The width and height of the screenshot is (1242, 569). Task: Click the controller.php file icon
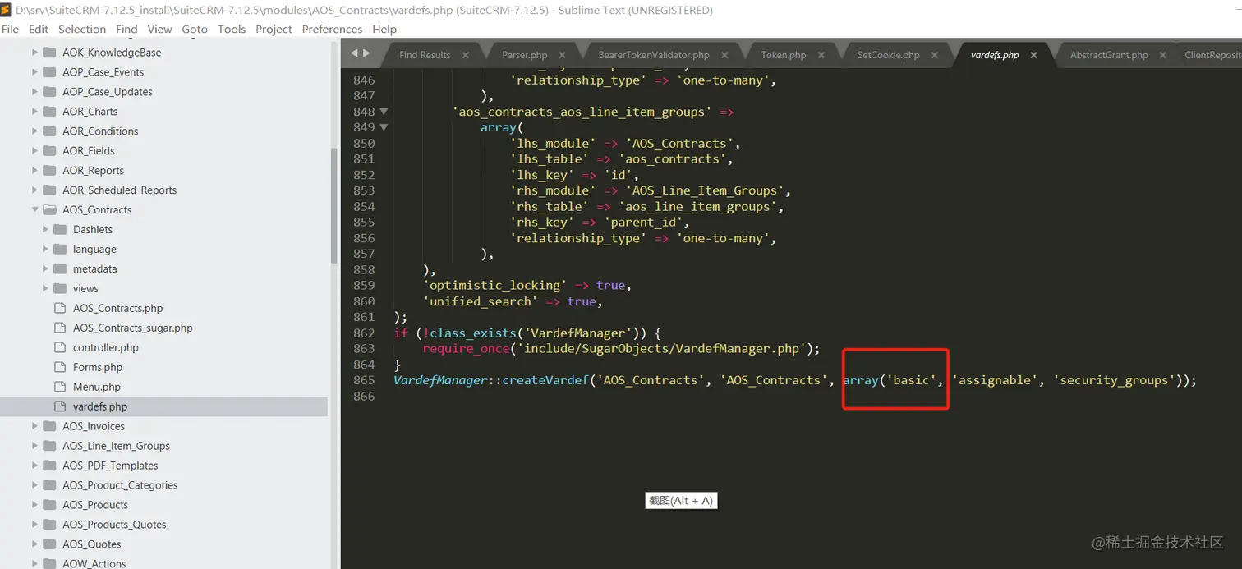pos(59,348)
